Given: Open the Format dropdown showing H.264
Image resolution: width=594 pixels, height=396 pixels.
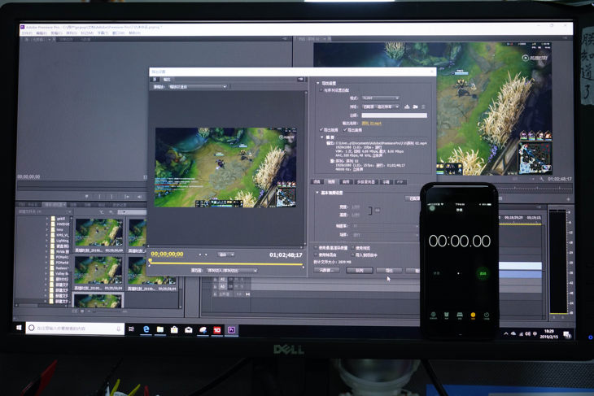Looking at the screenshot, I should coord(380,98).
